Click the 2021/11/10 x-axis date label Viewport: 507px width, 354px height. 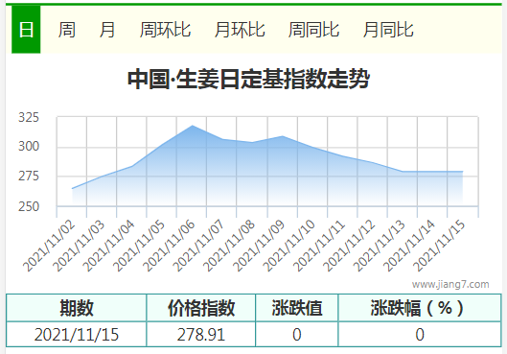pos(289,246)
